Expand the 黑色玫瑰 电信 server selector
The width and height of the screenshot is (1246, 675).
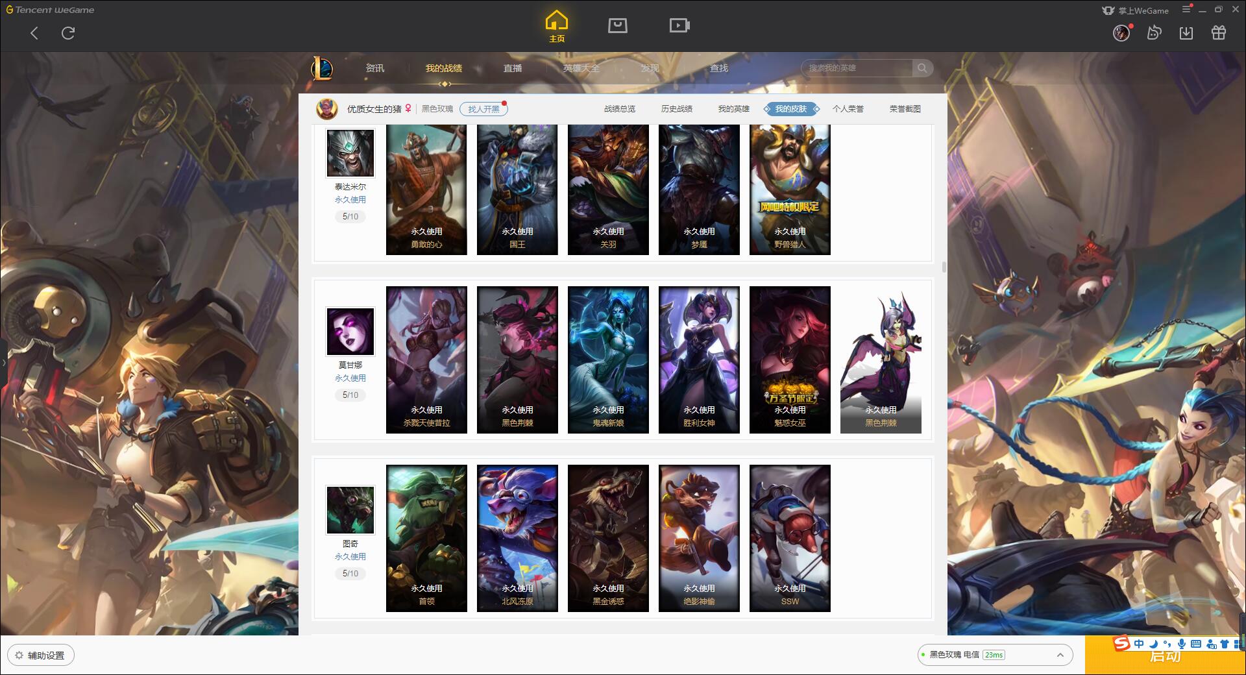click(x=994, y=655)
